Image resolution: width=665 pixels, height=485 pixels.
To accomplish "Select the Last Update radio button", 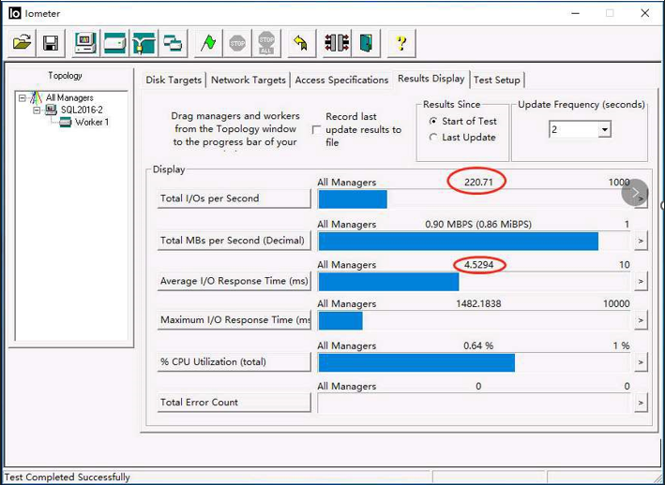I will (x=432, y=138).
